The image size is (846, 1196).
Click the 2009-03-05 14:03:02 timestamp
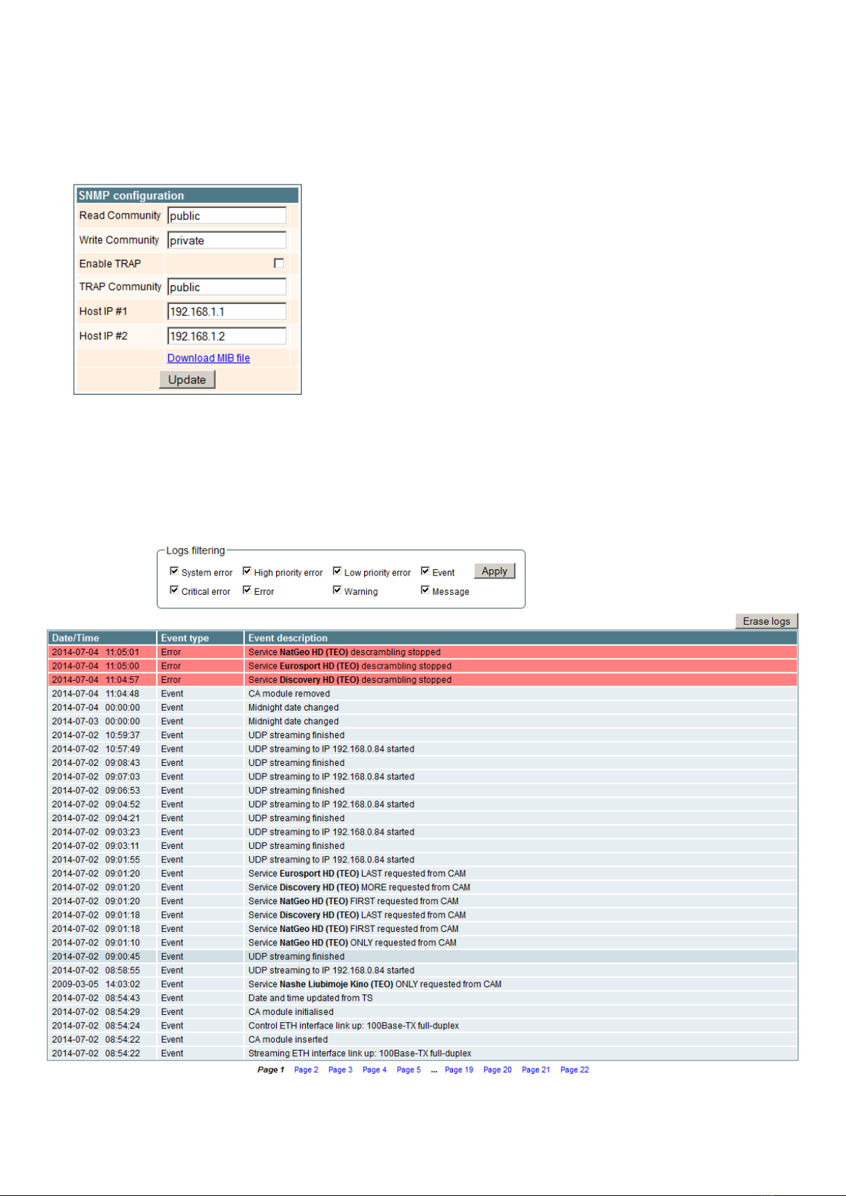[x=96, y=984]
